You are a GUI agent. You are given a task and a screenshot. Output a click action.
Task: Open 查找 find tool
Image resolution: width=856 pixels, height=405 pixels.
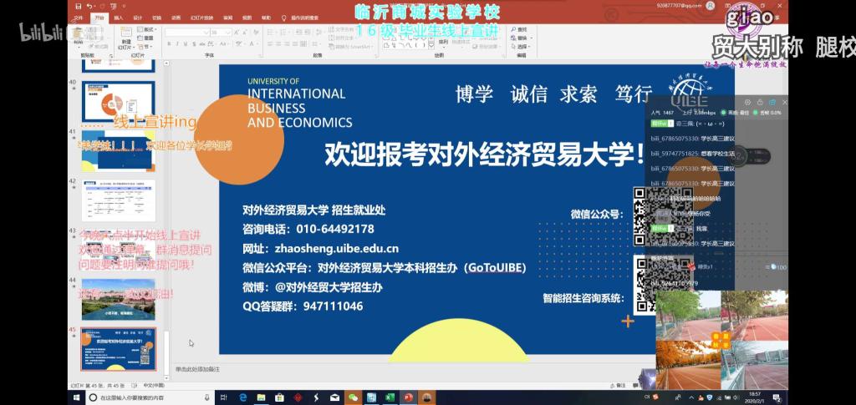(x=519, y=29)
